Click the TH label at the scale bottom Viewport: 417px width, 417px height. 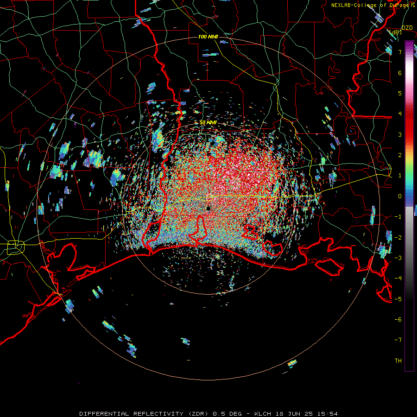(x=398, y=361)
